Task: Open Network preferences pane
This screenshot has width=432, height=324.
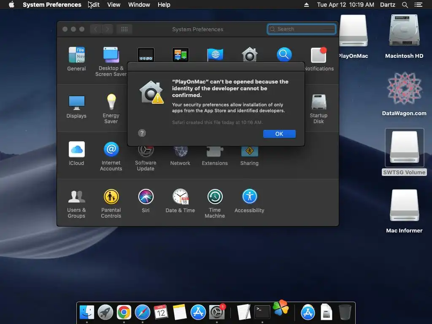Action: coord(180,156)
